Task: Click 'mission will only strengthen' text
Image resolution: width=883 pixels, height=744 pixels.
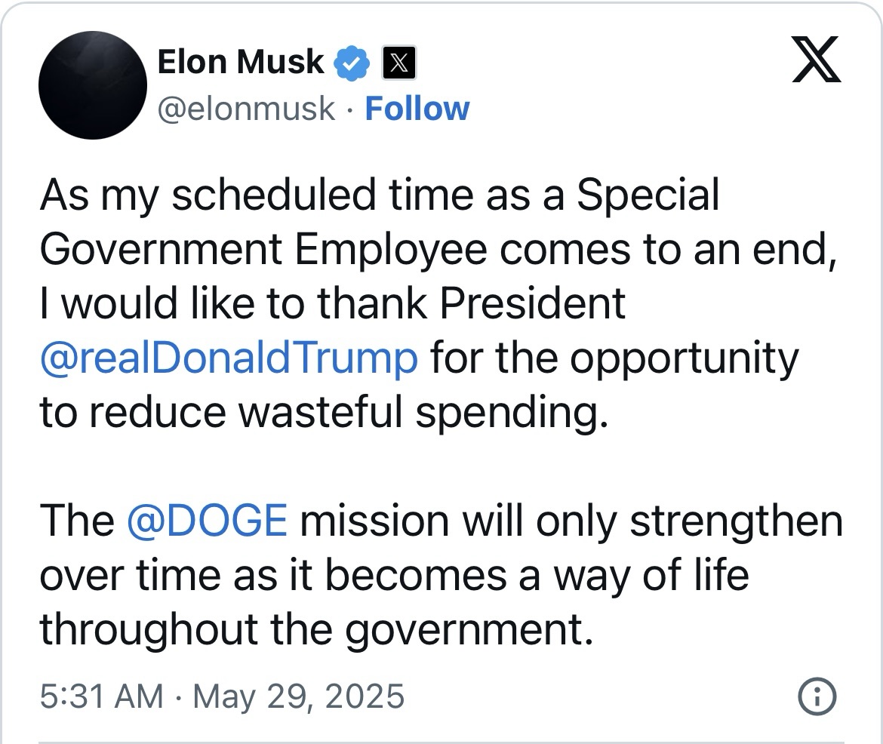Action: coord(571,522)
